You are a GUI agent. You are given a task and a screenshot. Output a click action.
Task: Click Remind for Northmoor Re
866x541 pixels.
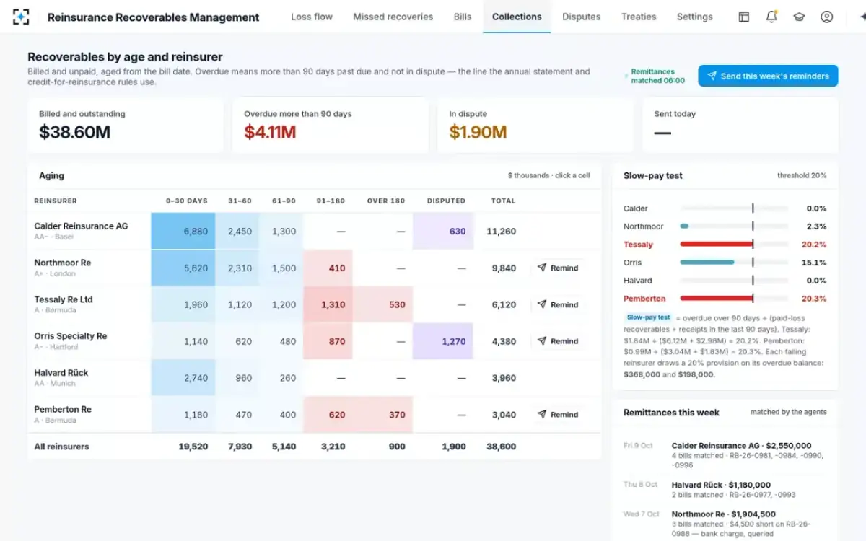coord(558,268)
